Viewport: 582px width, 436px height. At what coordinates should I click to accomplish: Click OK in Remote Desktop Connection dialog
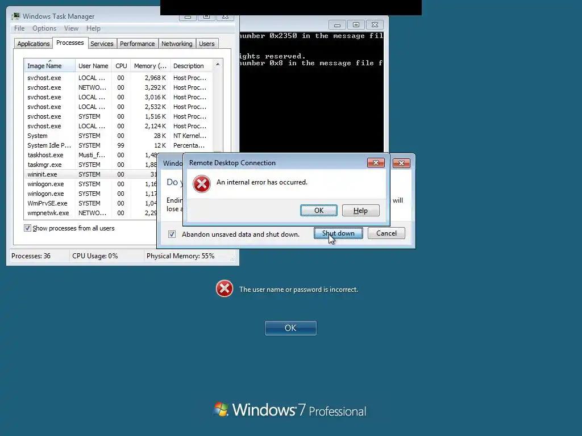[x=319, y=210]
